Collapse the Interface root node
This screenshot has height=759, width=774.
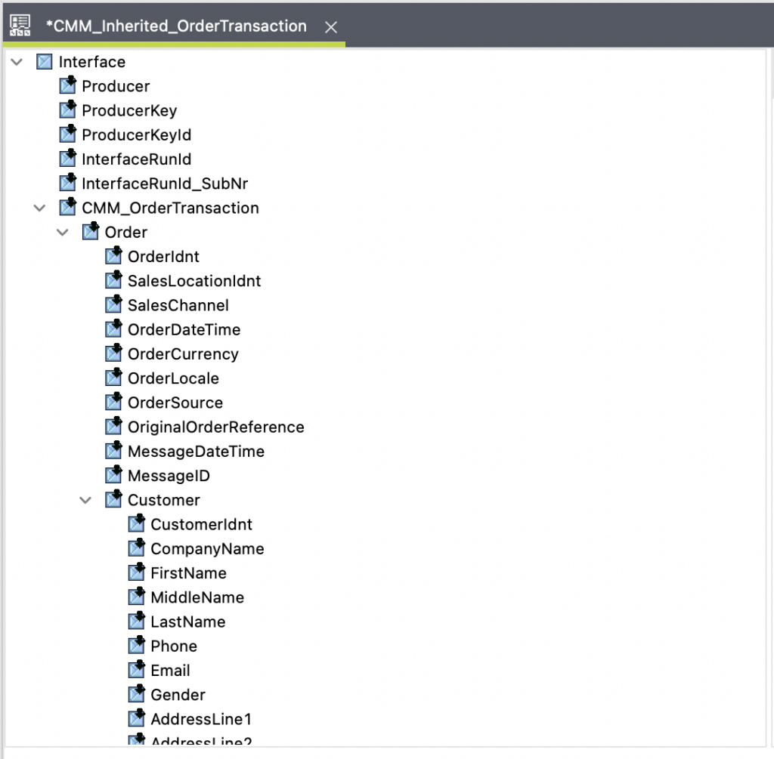[x=17, y=62]
